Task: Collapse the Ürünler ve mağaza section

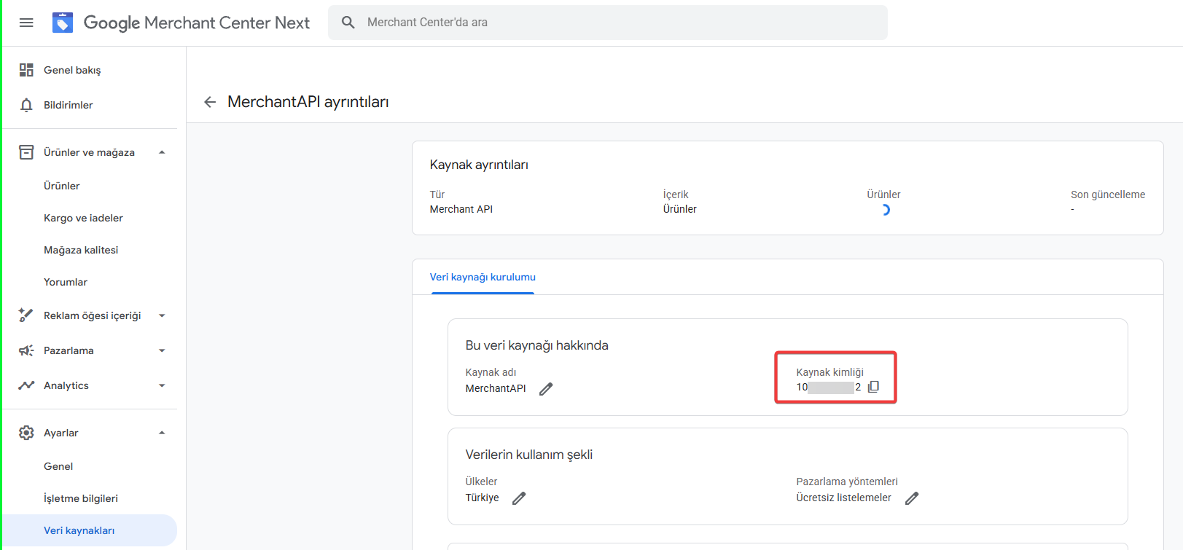Action: tap(162, 152)
